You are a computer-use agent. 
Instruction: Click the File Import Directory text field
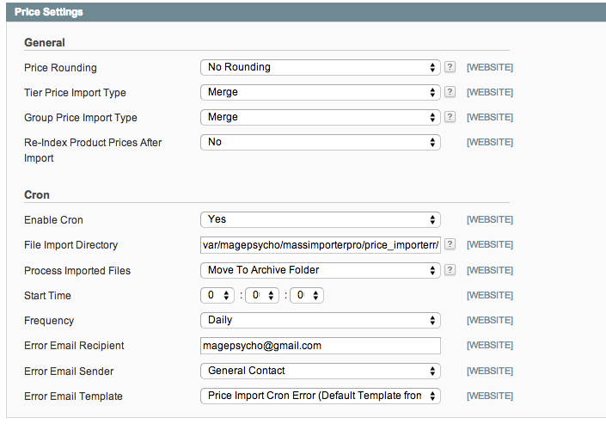[320, 244]
